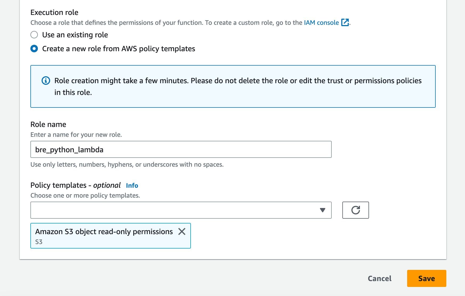Select the "Use an existing role" radio button

34,35
